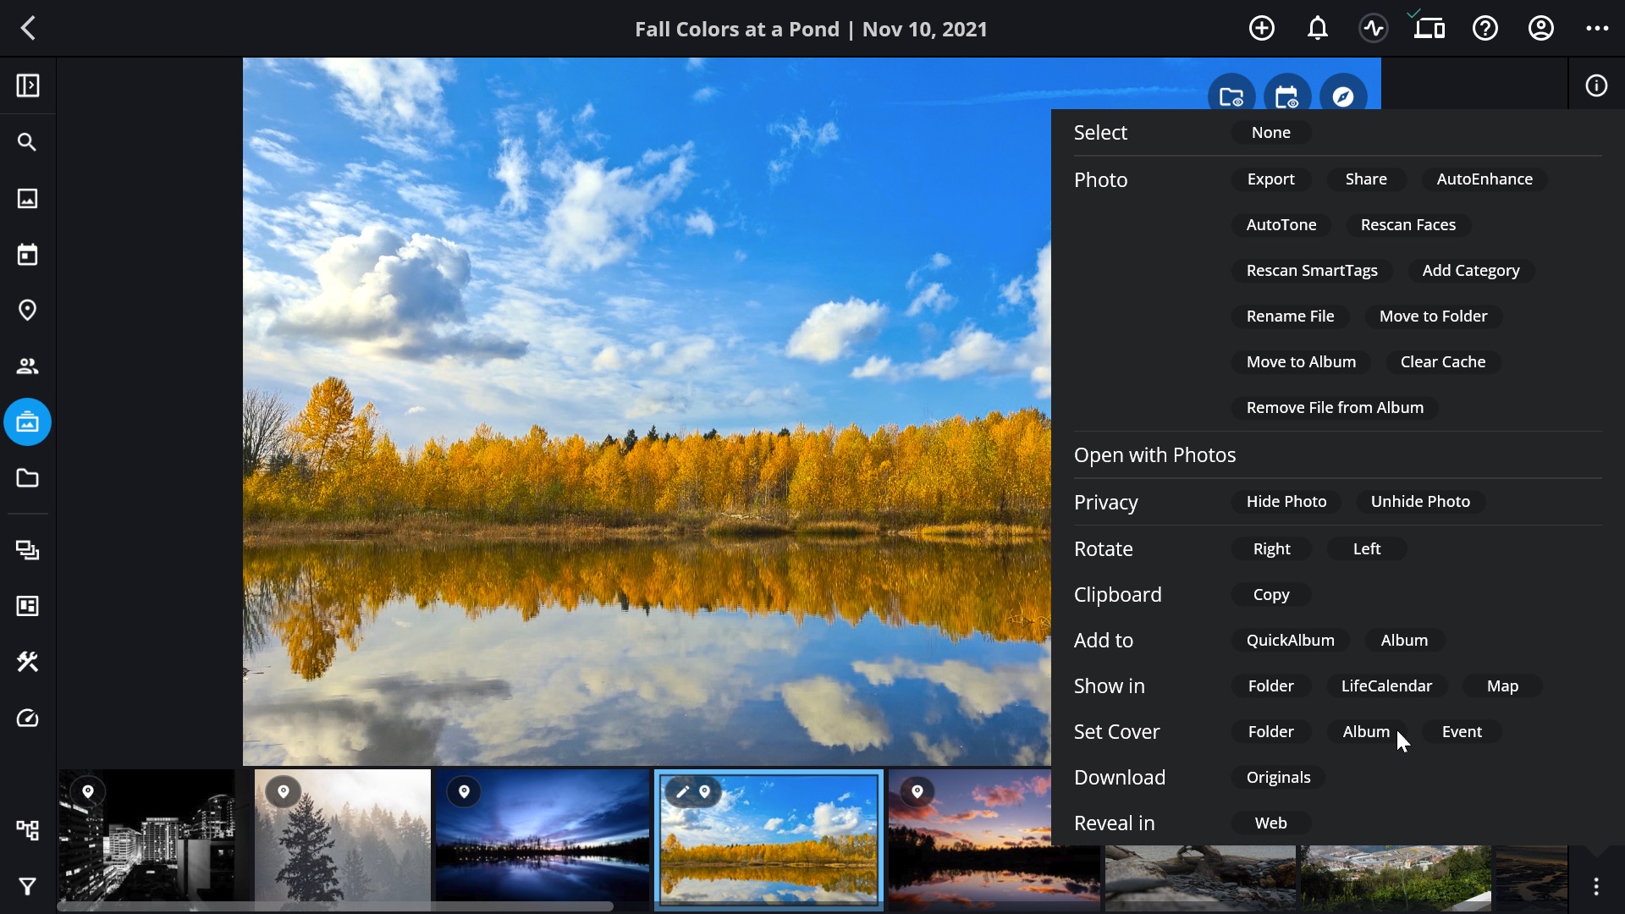Set as Event cover
This screenshot has height=914, width=1625.
[x=1462, y=732]
